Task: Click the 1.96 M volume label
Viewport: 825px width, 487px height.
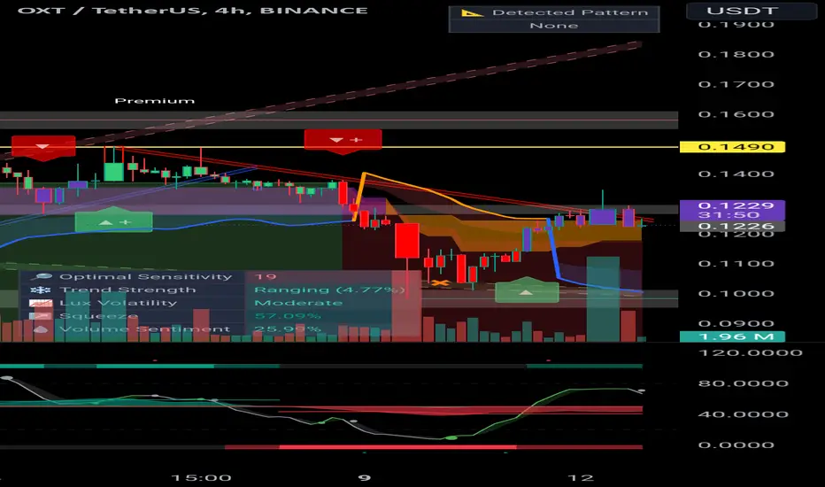Action: tap(732, 337)
